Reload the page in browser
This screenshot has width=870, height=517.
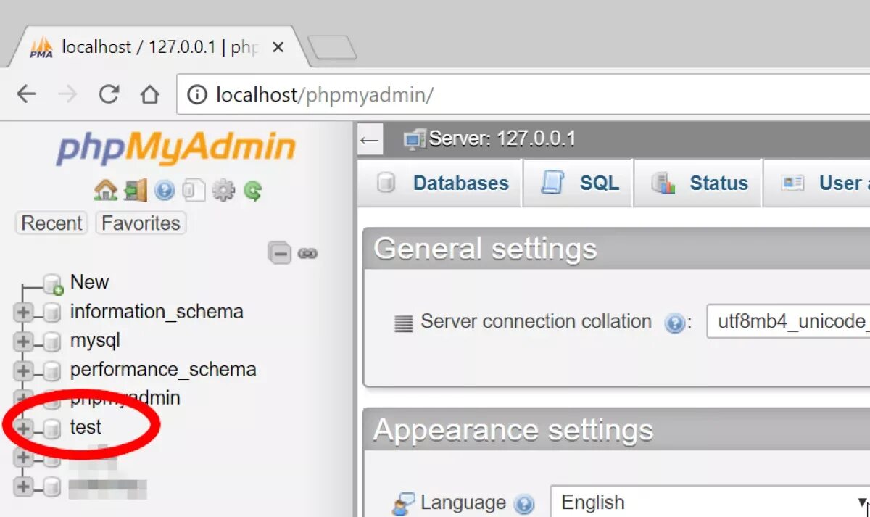pos(109,94)
